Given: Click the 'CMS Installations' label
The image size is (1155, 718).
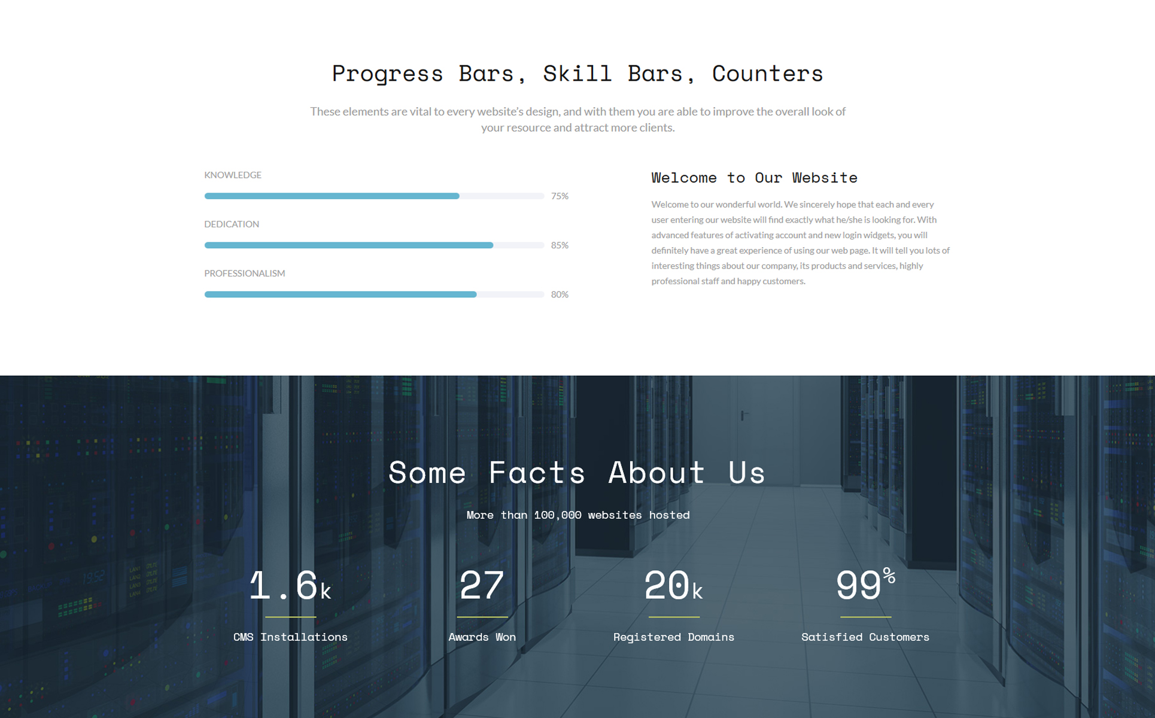Looking at the screenshot, I should 290,637.
